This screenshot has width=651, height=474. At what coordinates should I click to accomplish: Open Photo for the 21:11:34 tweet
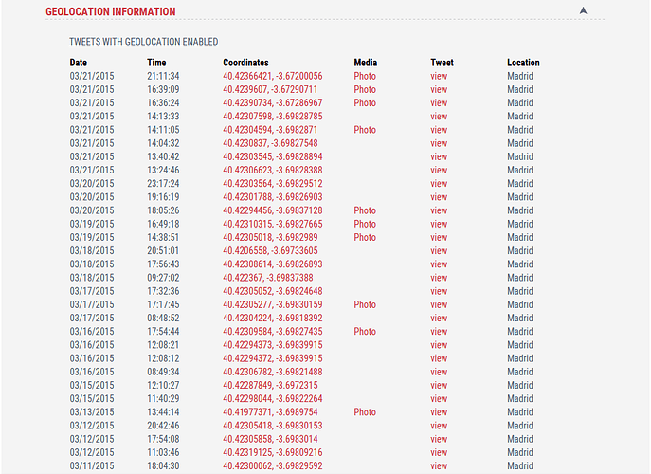click(x=365, y=76)
